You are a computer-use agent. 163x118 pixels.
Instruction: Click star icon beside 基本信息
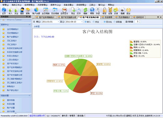4,100
